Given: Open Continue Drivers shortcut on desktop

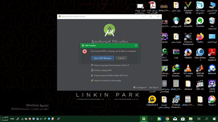Looking at the screenshot, I should (x=176, y=102).
